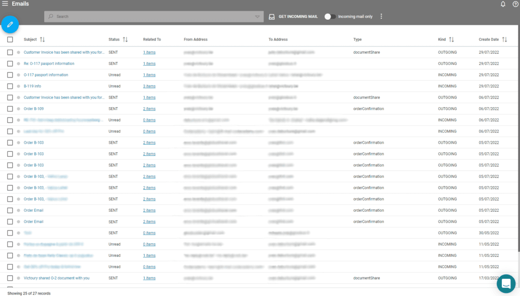The image size is (520, 296).
Task: Open 1 items link for Victoury shared O-2
Action: point(149,278)
